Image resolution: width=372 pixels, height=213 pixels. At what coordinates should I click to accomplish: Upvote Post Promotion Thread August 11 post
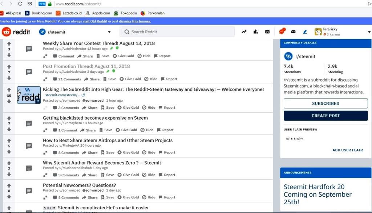tap(9, 67)
